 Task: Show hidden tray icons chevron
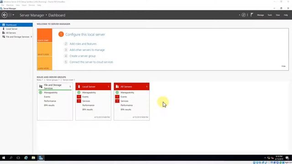pos(265,158)
